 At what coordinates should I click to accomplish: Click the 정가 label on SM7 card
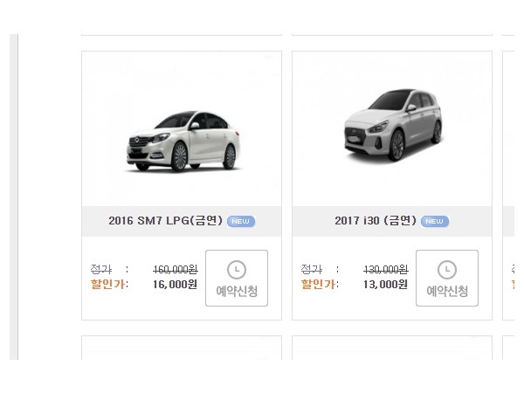(x=101, y=269)
